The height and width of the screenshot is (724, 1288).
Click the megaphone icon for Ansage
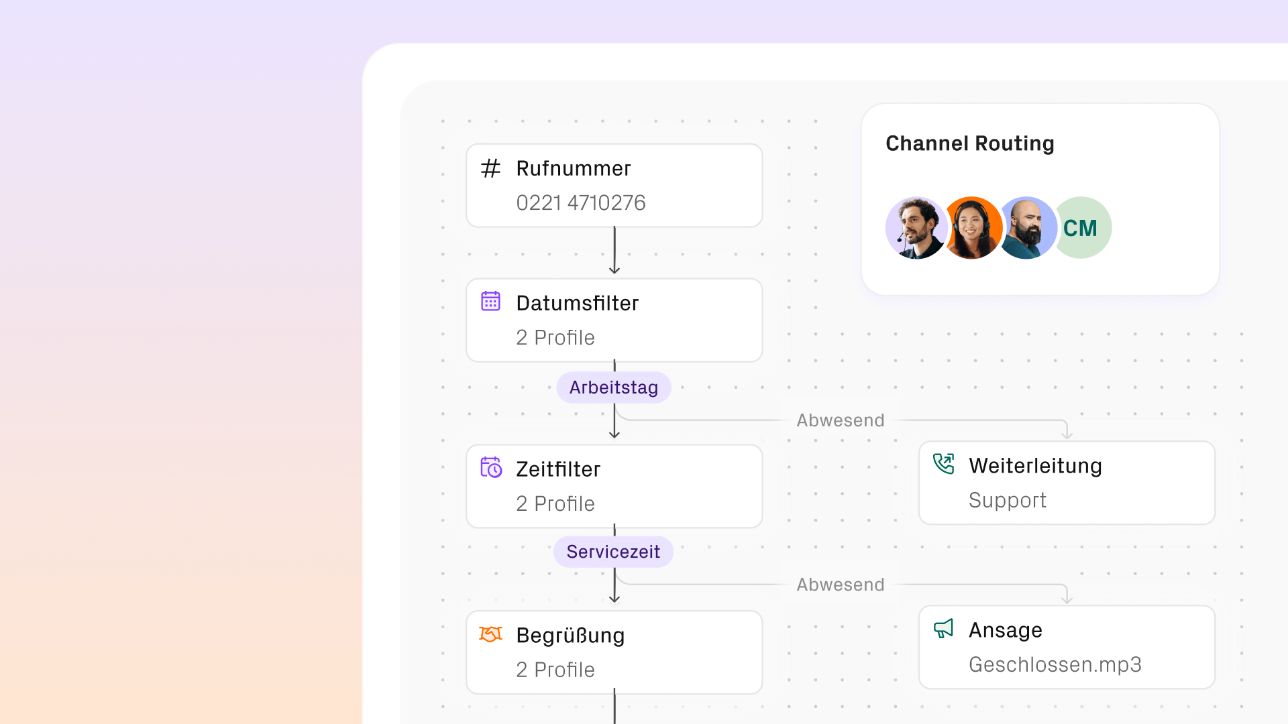[943, 628]
